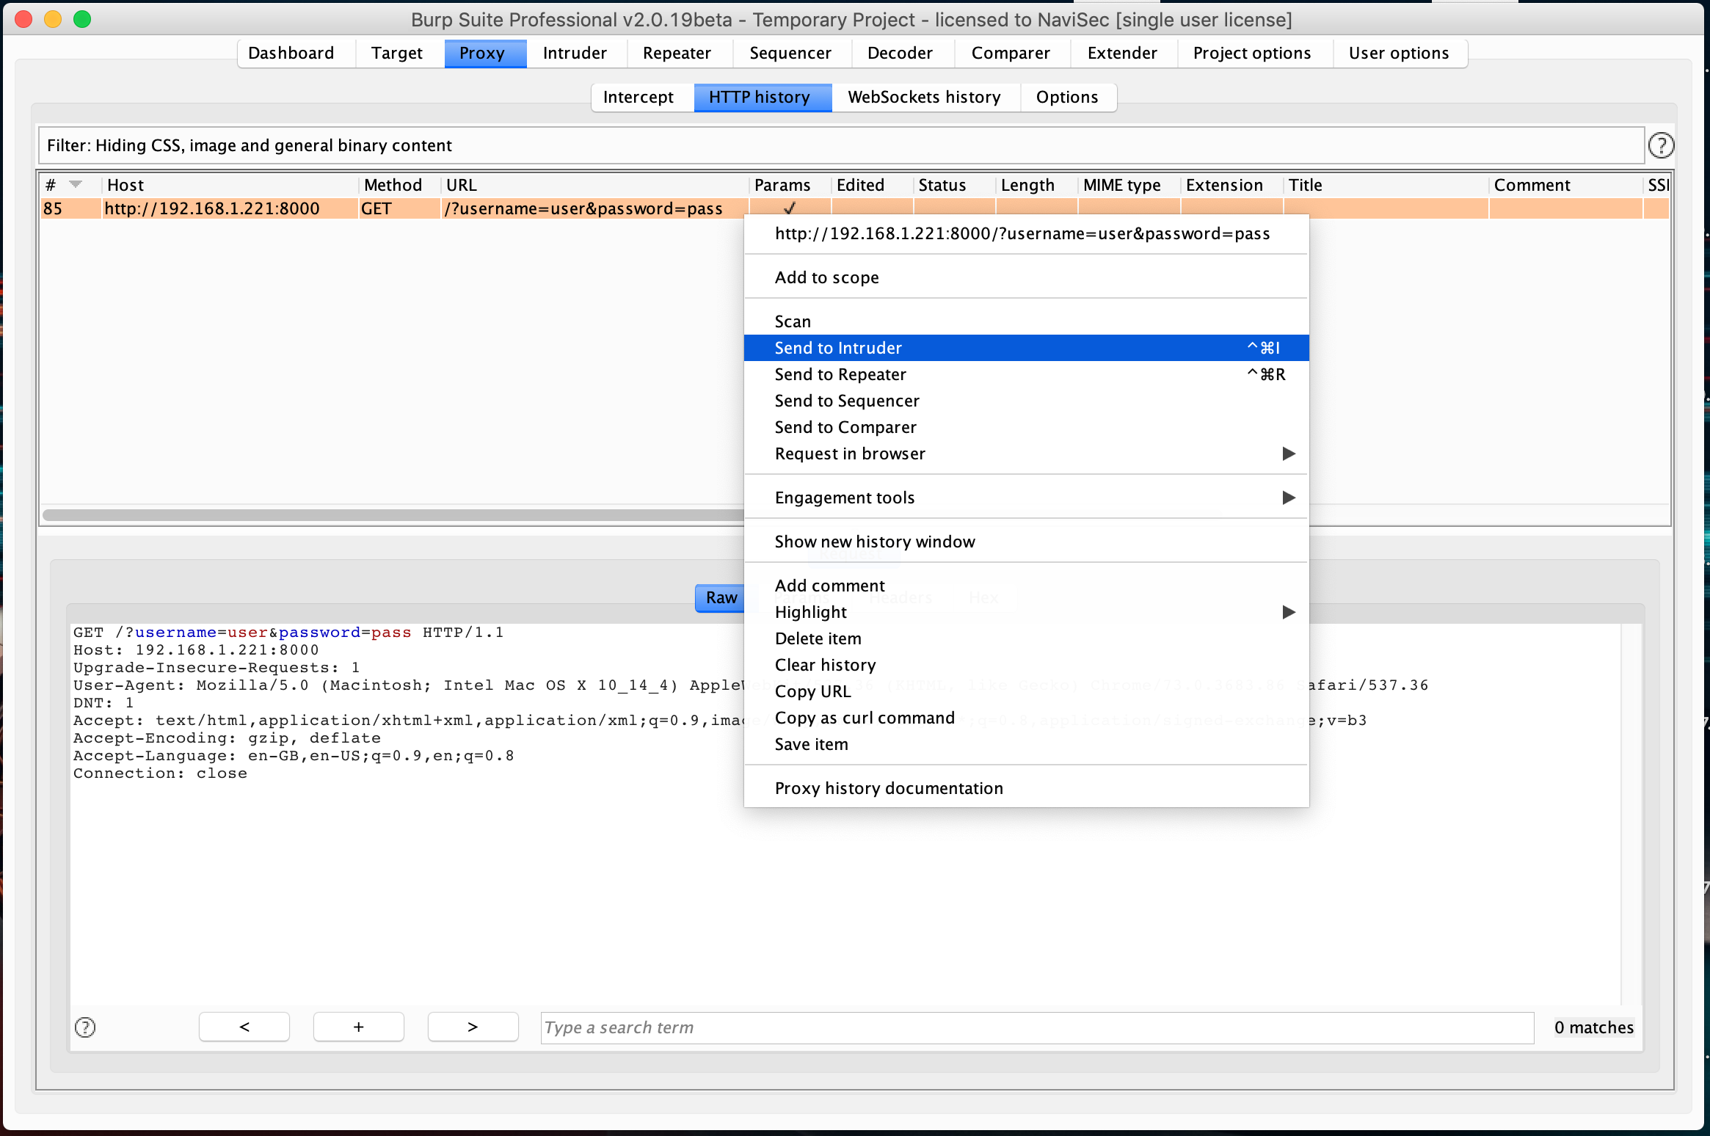Open the Proxy Options sub-tab
The width and height of the screenshot is (1710, 1136).
point(1067,97)
